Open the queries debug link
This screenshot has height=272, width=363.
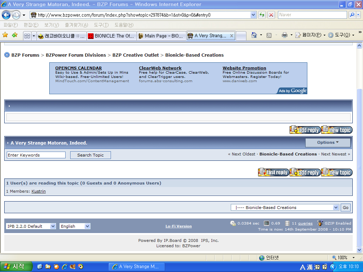coord(305,223)
